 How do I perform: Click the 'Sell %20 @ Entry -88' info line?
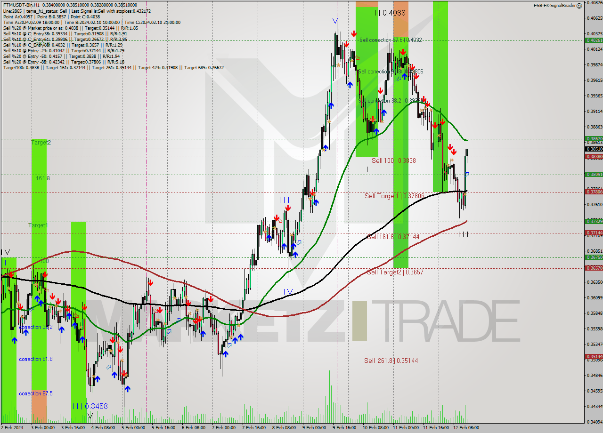[64, 62]
